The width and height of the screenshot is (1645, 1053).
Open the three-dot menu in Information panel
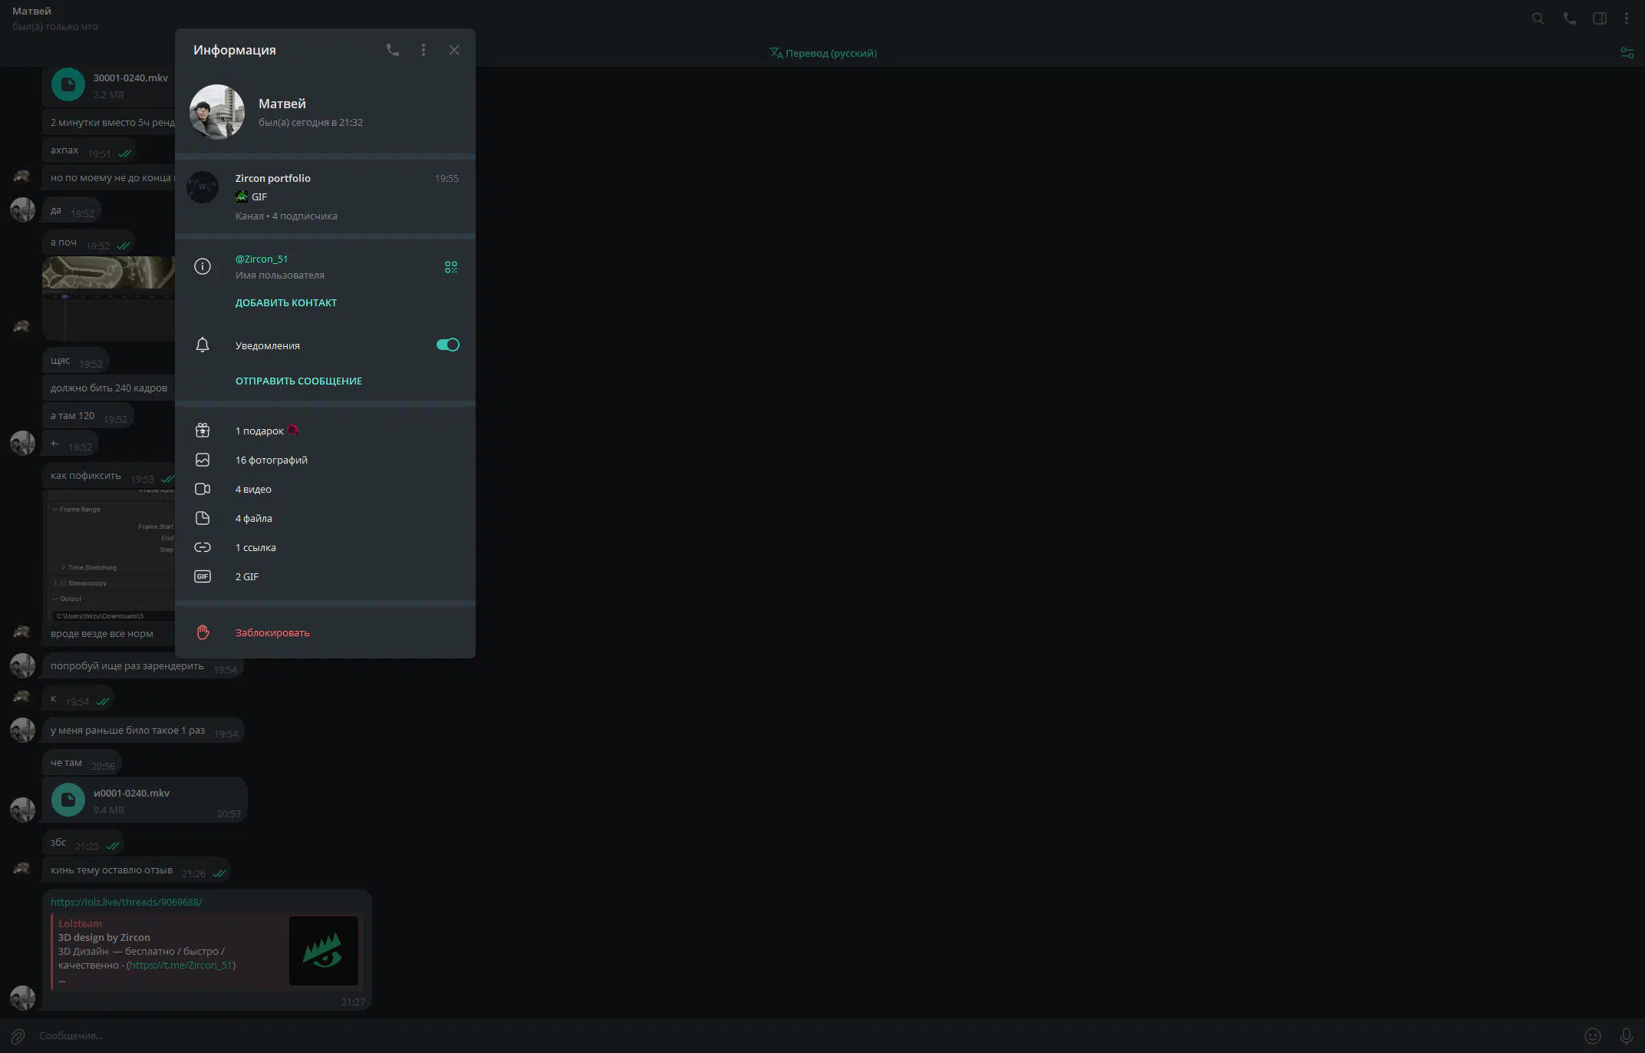[424, 50]
